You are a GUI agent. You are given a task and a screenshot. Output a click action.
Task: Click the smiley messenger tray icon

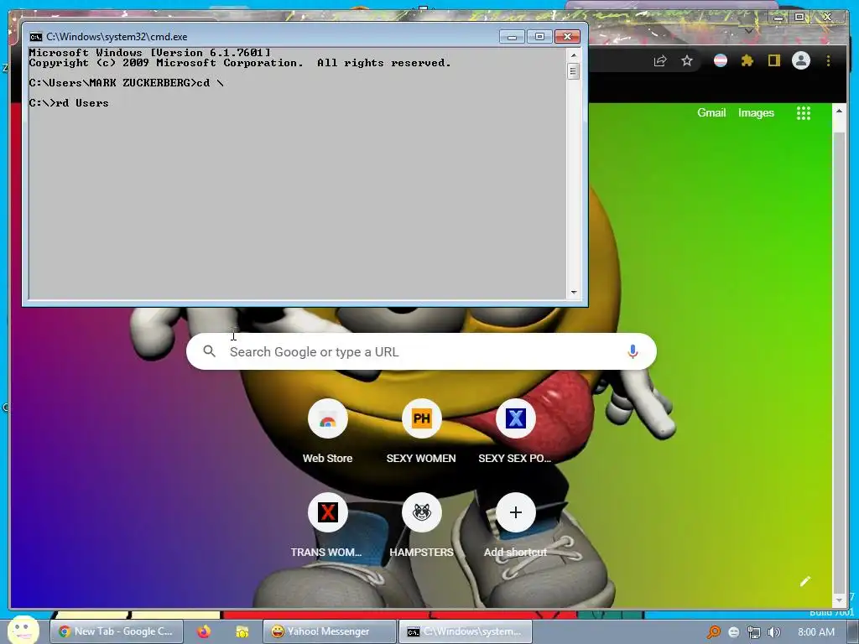pyautogui.click(x=733, y=632)
